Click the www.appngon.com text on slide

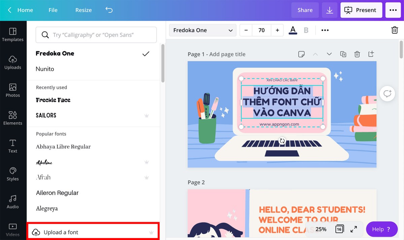(279, 124)
